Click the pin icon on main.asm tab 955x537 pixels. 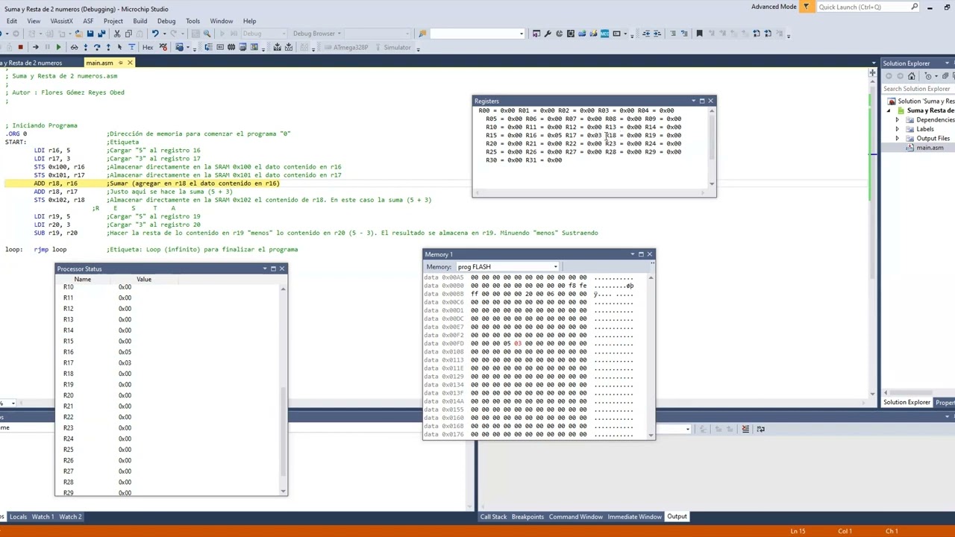[x=120, y=63]
